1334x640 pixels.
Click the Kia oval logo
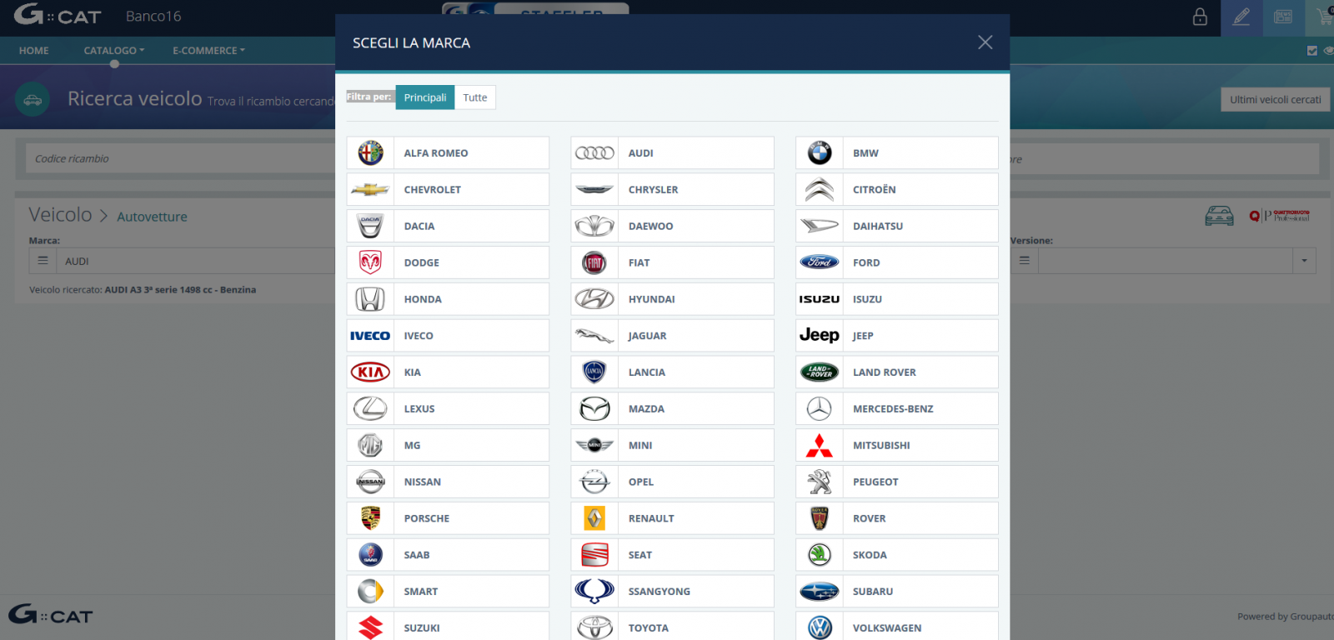(x=370, y=372)
